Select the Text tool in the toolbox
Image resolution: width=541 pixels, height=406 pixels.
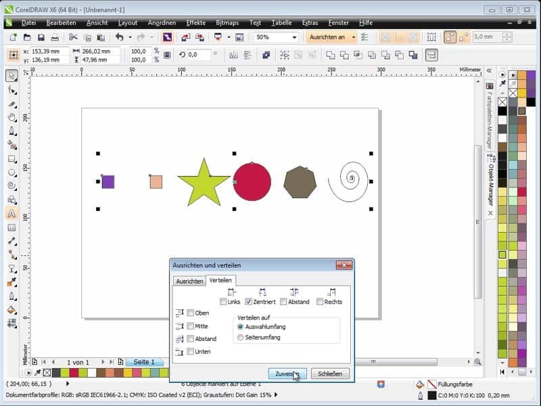11,213
